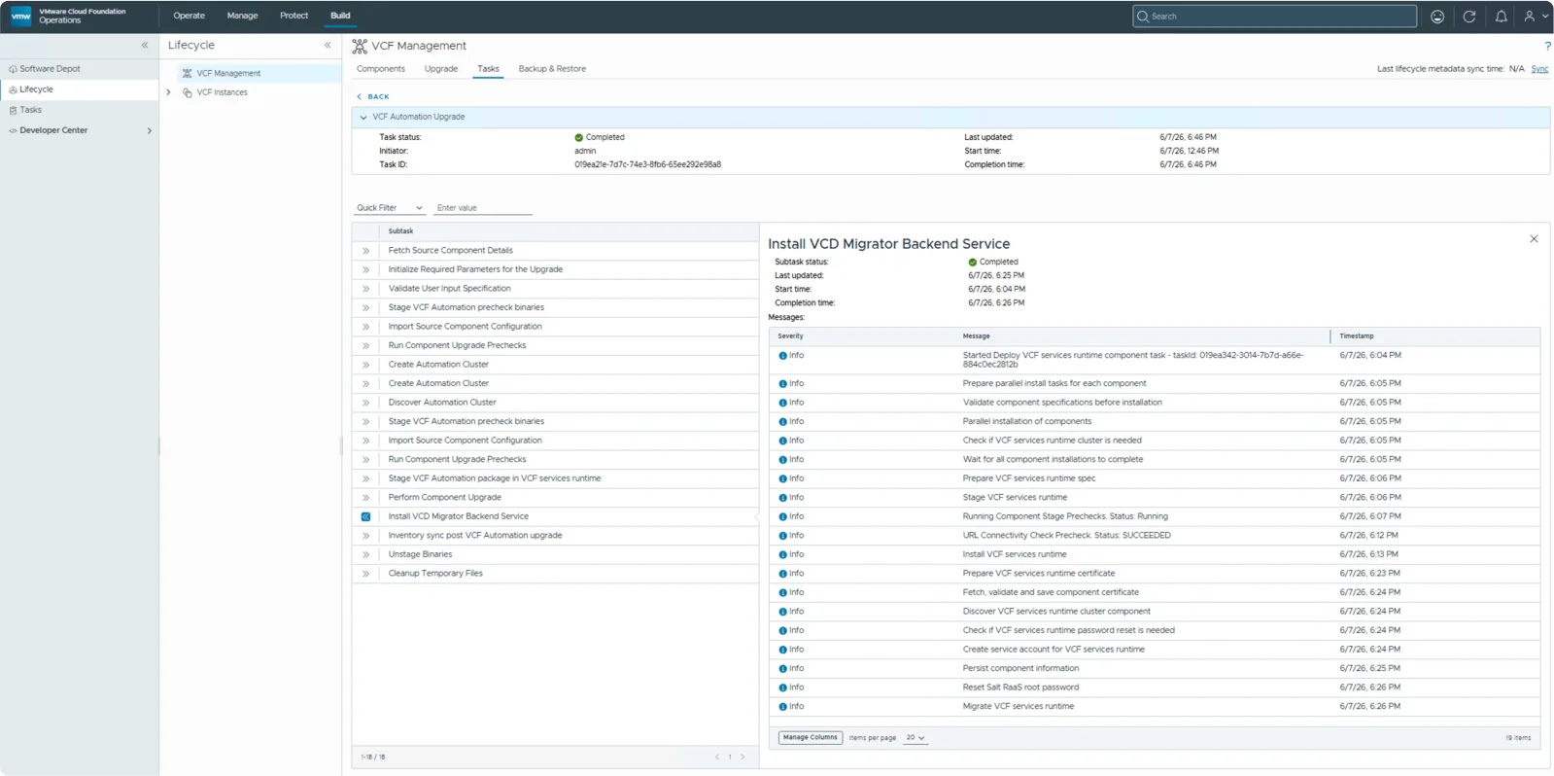Click Info icon for 'Install VCF services runtime'
Screen dimensions: 1554x776
tap(783, 555)
